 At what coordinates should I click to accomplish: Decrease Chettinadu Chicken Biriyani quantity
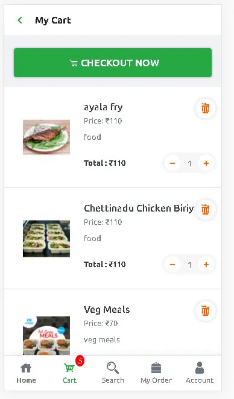(x=172, y=265)
